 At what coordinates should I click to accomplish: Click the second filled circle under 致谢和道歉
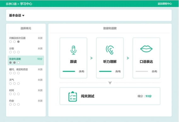click(14, 63)
